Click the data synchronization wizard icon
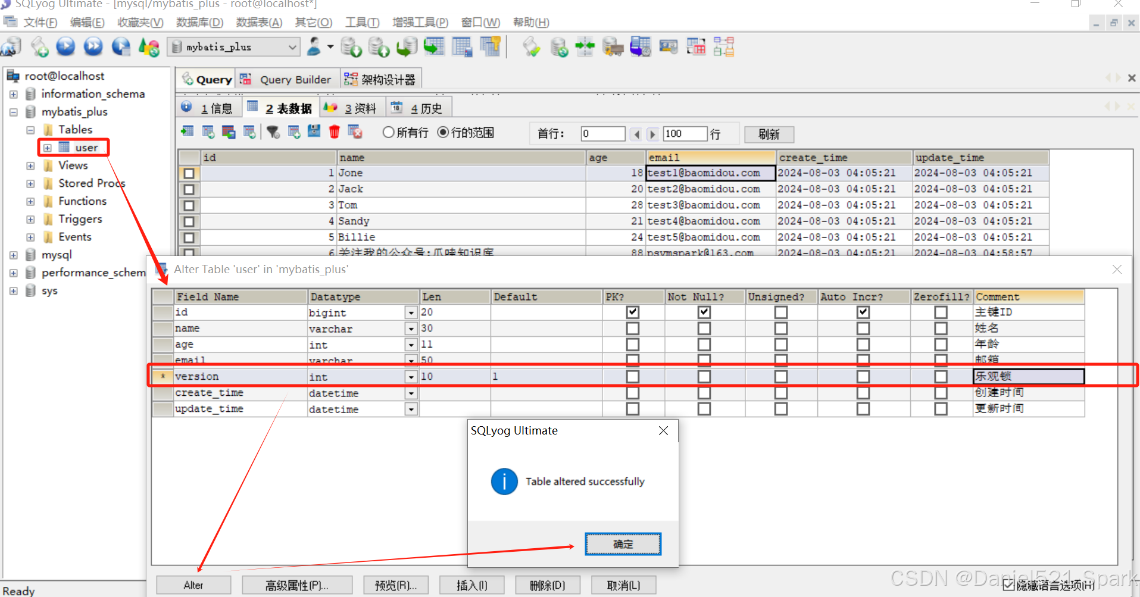The image size is (1140, 597). 559,46
